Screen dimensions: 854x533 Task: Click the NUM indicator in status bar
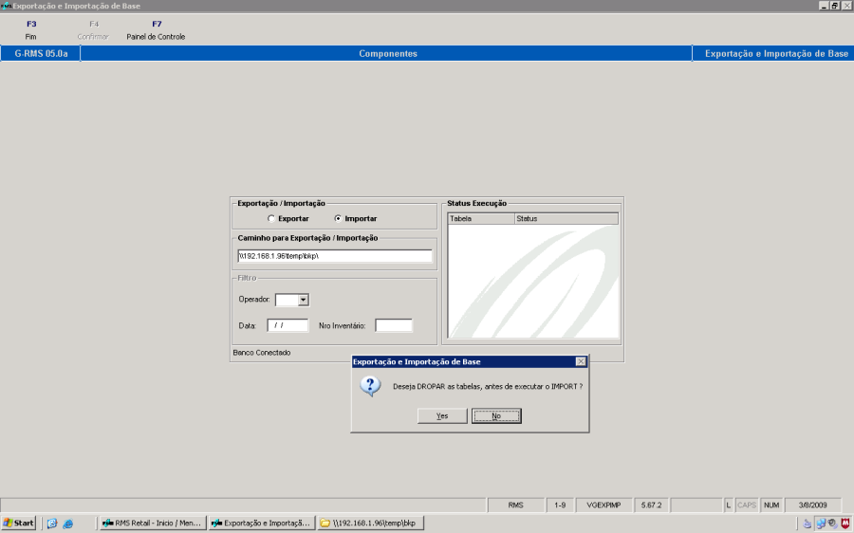(771, 505)
